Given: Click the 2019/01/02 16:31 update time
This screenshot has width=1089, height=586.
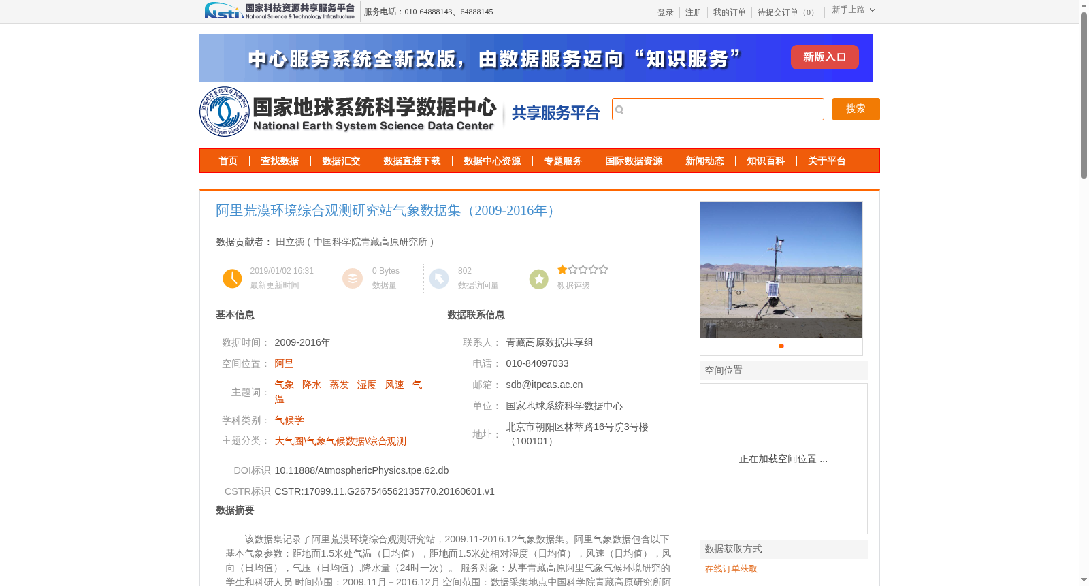Looking at the screenshot, I should point(282,271).
